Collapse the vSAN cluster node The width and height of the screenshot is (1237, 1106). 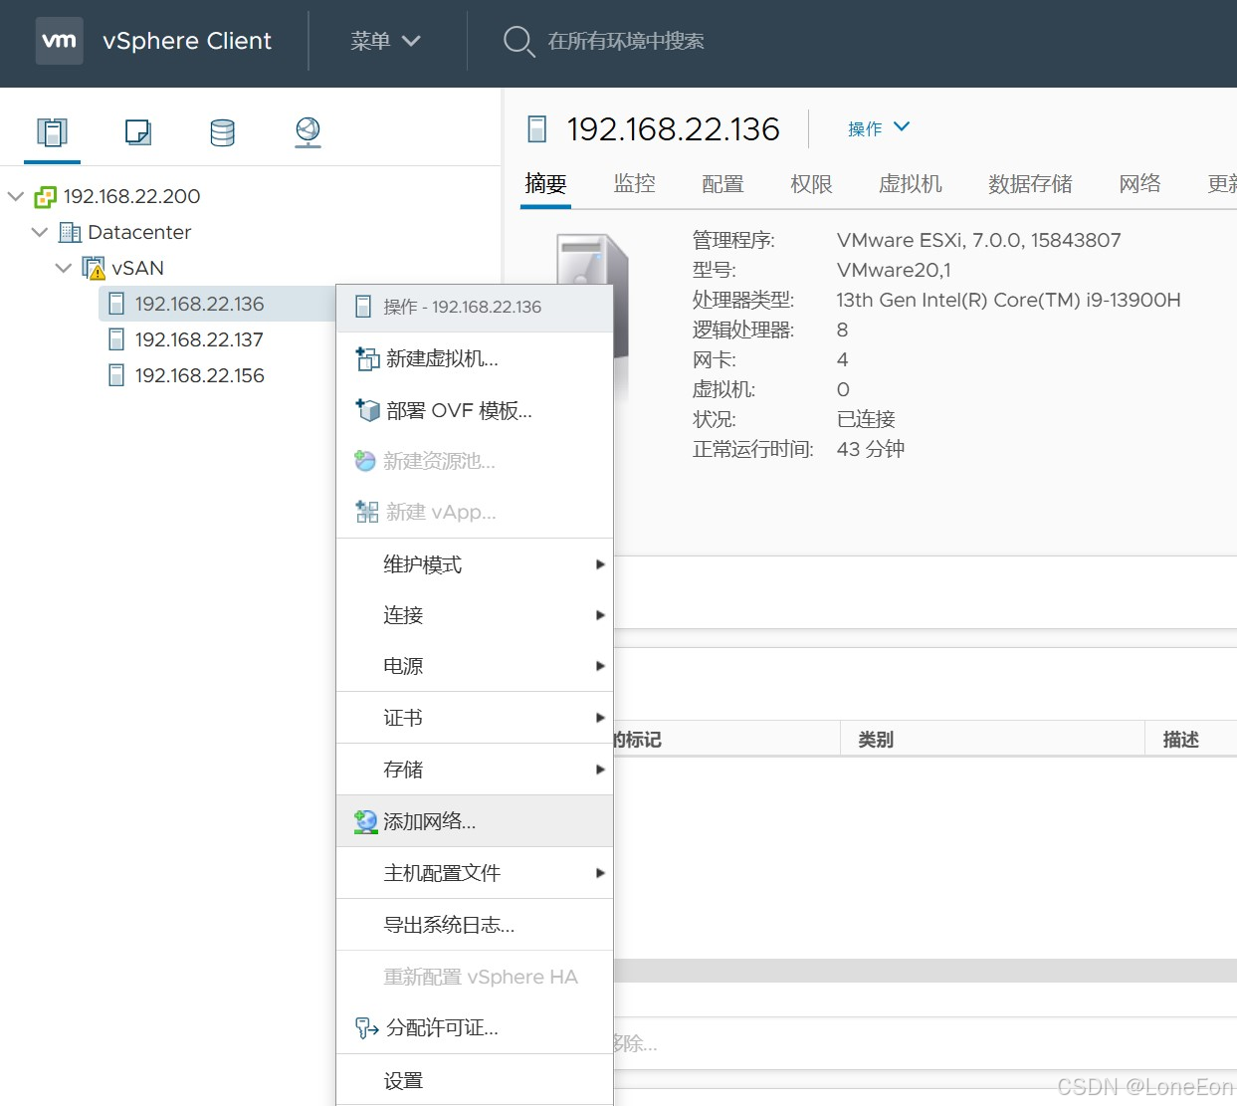[64, 268]
